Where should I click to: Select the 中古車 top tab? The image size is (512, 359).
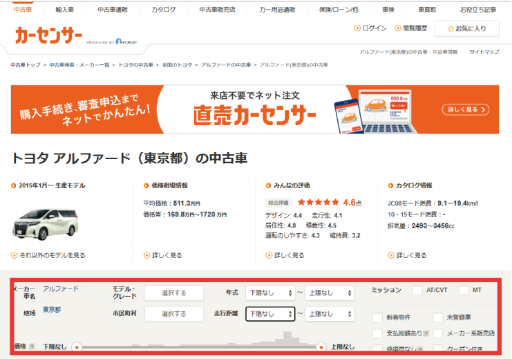pos(23,10)
